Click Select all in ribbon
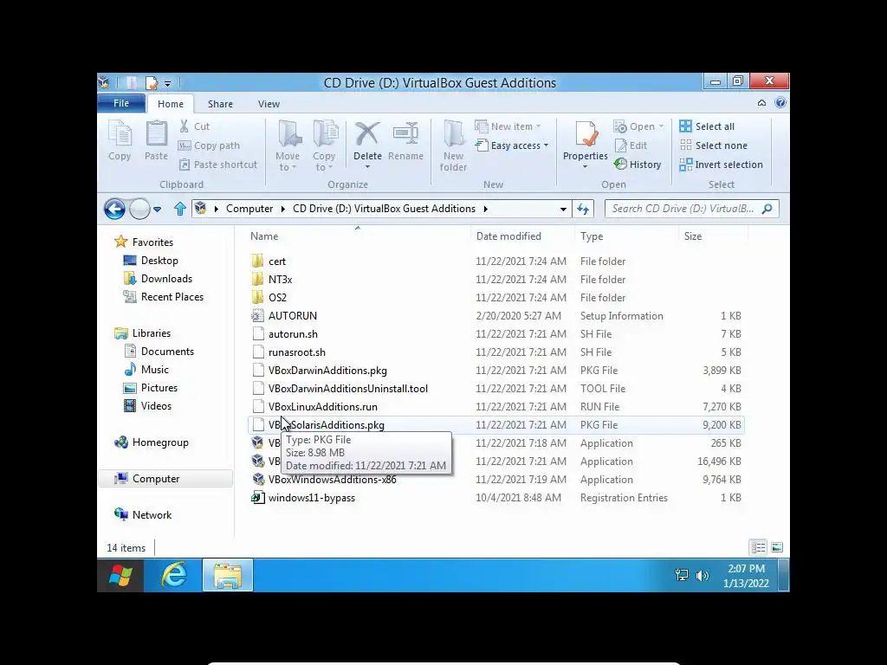Viewport: 887px width, 665px height. [707, 126]
